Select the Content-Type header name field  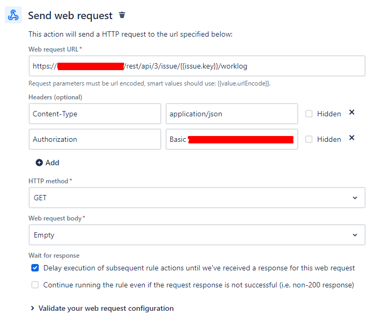point(95,114)
